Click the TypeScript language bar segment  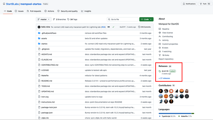175,113
